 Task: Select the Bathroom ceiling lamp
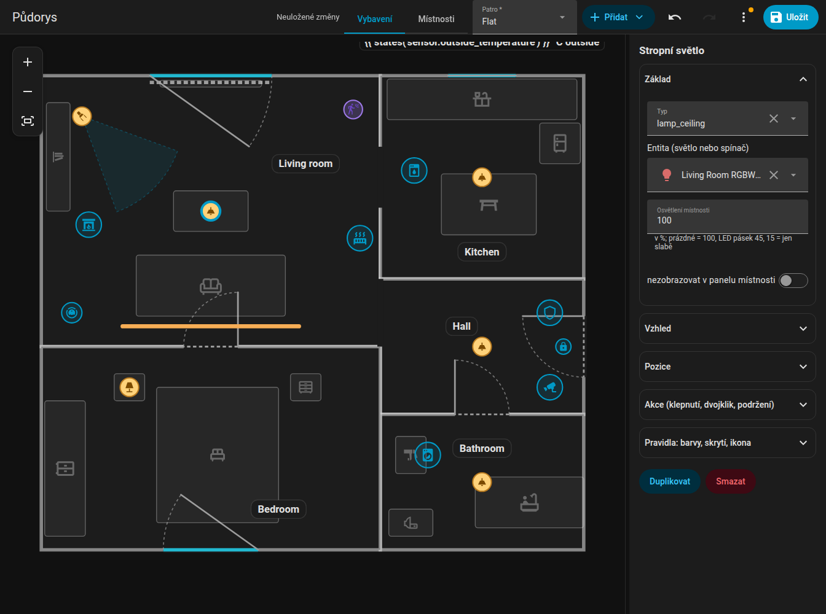[482, 483]
